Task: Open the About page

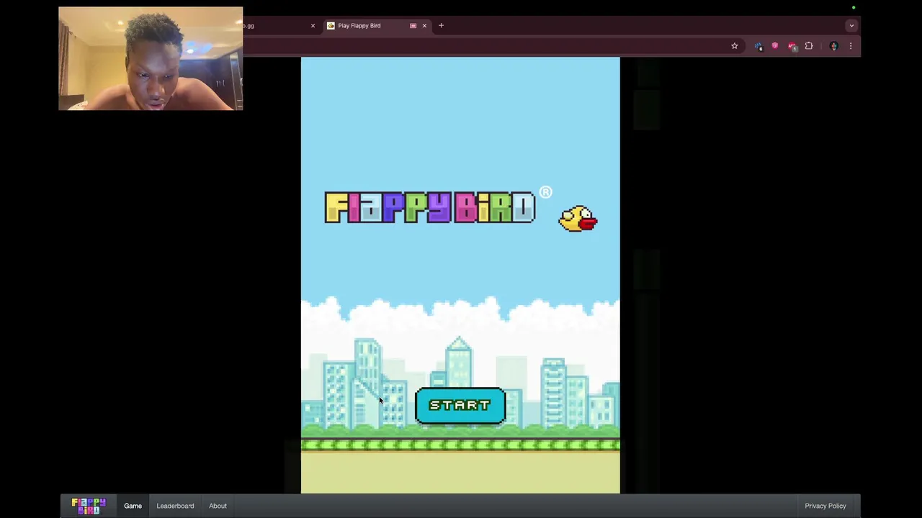Action: [x=218, y=506]
